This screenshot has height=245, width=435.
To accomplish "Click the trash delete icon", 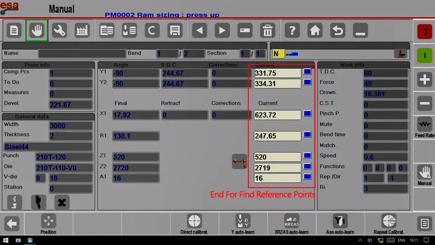I will [x=267, y=30].
